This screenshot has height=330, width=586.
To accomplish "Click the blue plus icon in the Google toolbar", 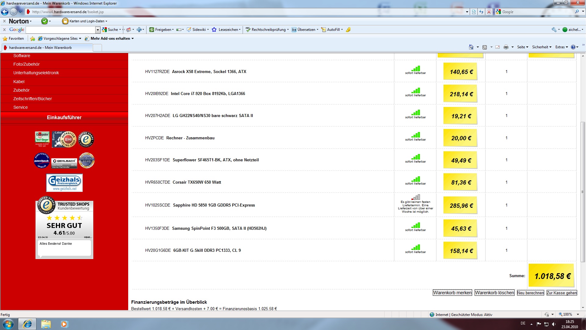I will [139, 30].
